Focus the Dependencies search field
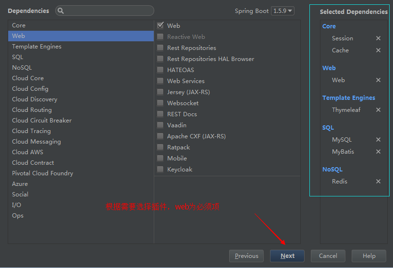 [105, 11]
